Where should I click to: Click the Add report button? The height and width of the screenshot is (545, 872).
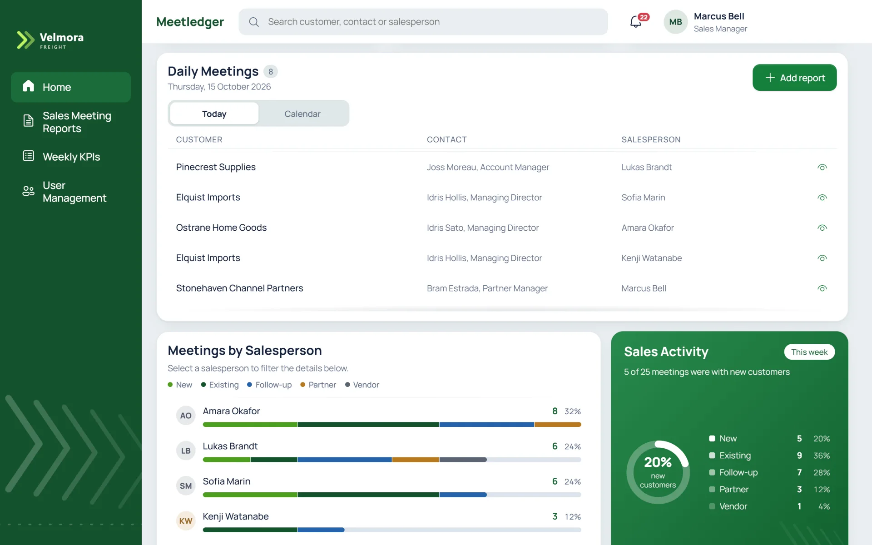coord(794,78)
